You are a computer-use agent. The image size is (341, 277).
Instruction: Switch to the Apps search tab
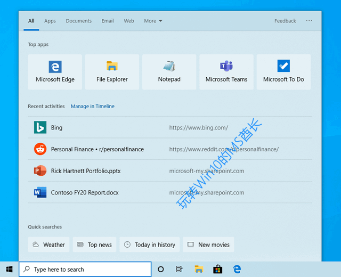coord(50,21)
